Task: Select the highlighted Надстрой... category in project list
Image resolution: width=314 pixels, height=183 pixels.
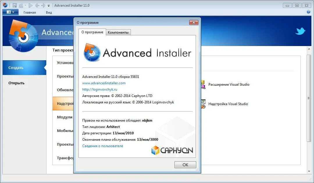Action: tap(63, 103)
